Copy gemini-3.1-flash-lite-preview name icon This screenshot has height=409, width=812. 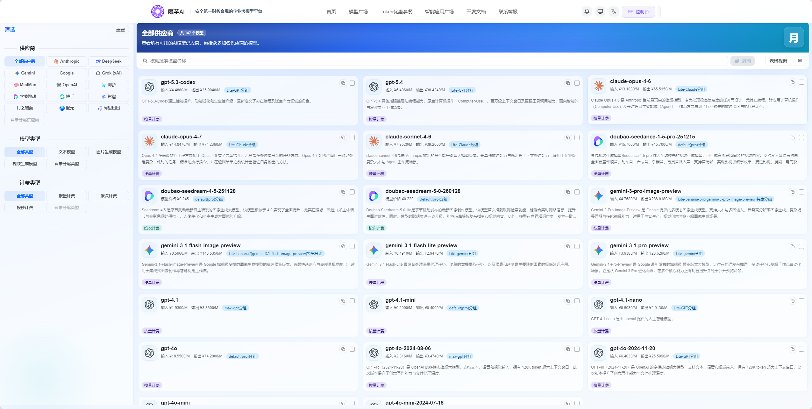[x=568, y=246]
